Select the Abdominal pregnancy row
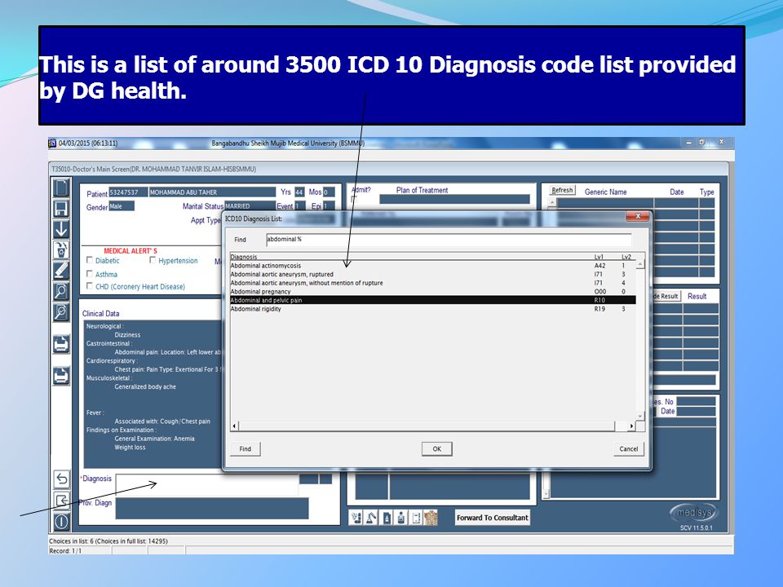The height and width of the screenshot is (587, 783). pos(432,292)
